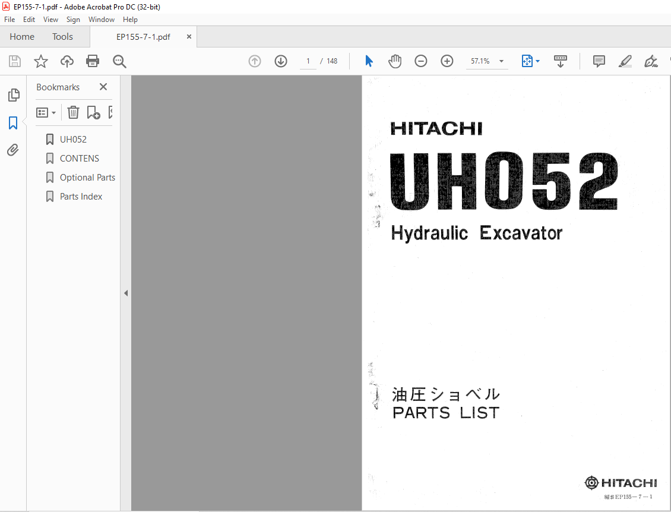Upload file to Document Cloud
The width and height of the screenshot is (671, 512).
coord(67,61)
